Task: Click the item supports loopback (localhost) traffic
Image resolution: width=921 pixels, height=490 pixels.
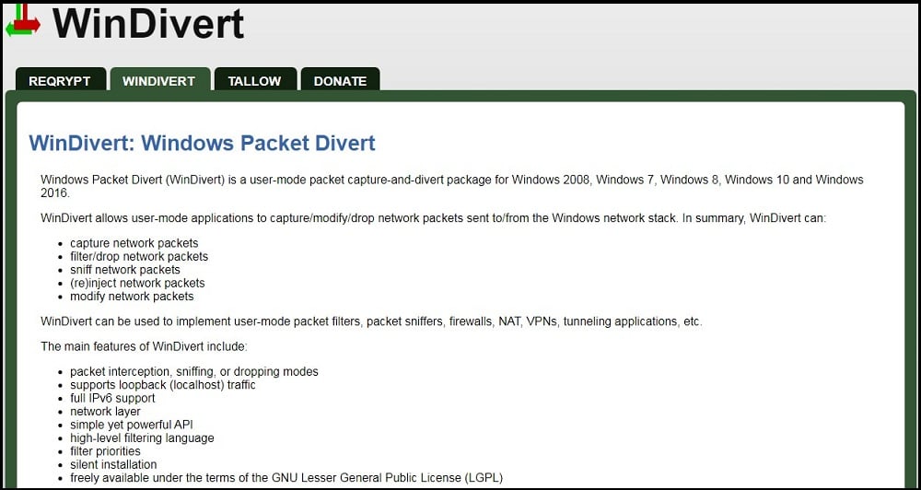Action: point(163,385)
